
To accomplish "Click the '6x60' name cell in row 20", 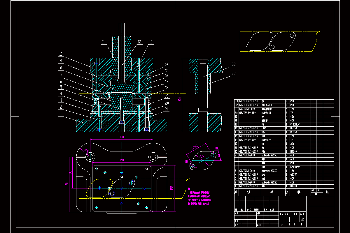I will (267, 112).
